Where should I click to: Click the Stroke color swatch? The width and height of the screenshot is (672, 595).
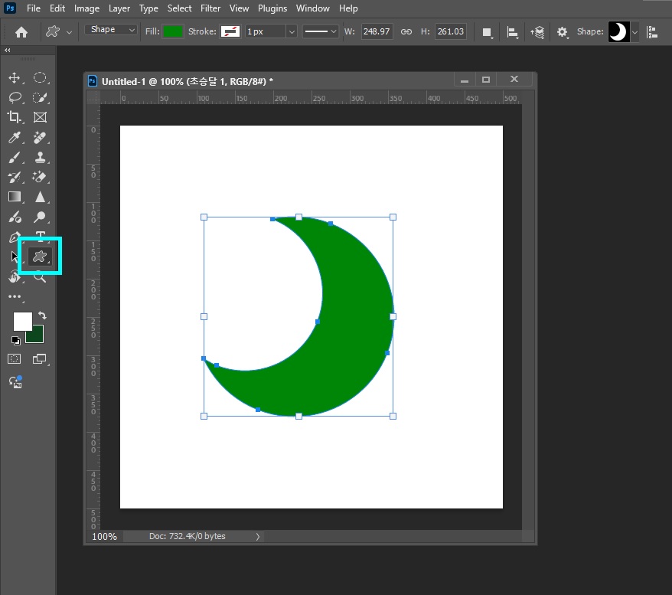point(230,31)
